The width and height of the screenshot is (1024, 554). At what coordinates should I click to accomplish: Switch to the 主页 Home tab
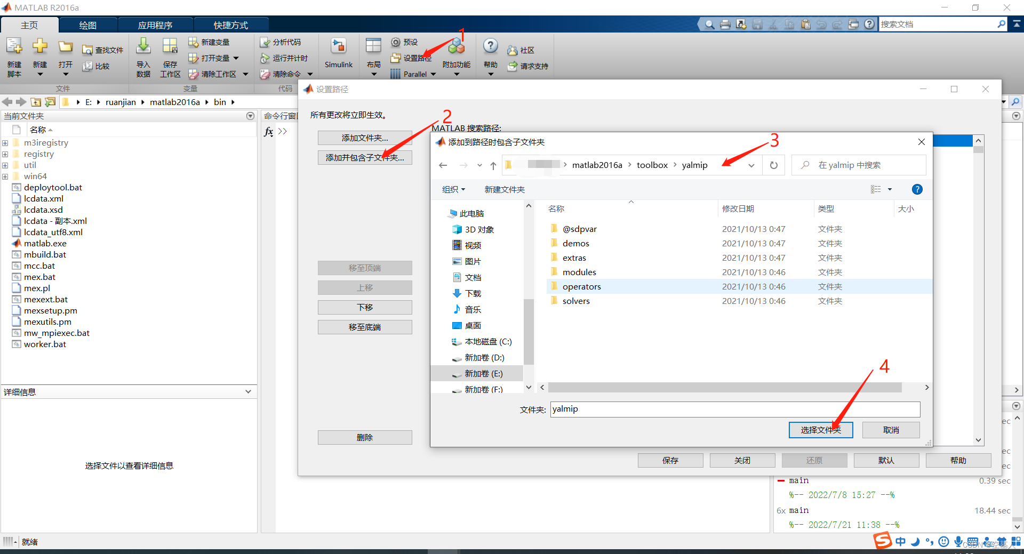pos(29,25)
